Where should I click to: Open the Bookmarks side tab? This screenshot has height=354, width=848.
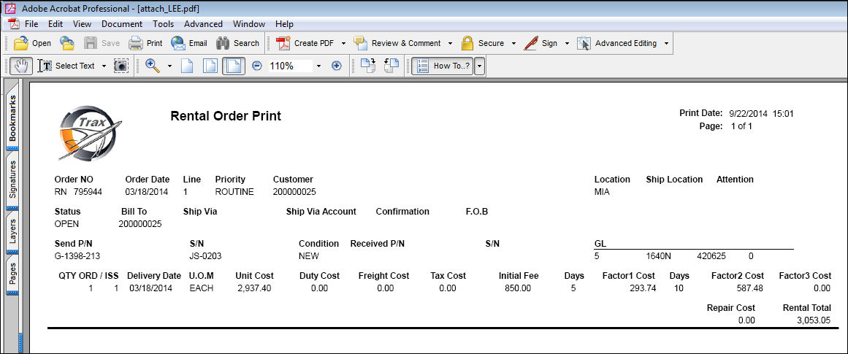point(12,118)
